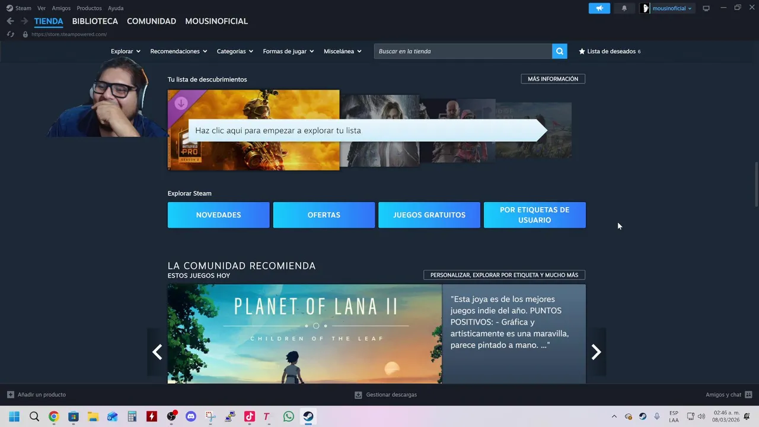Open the TikTok taskbar icon
Viewport: 759px width, 427px height.
click(x=250, y=416)
